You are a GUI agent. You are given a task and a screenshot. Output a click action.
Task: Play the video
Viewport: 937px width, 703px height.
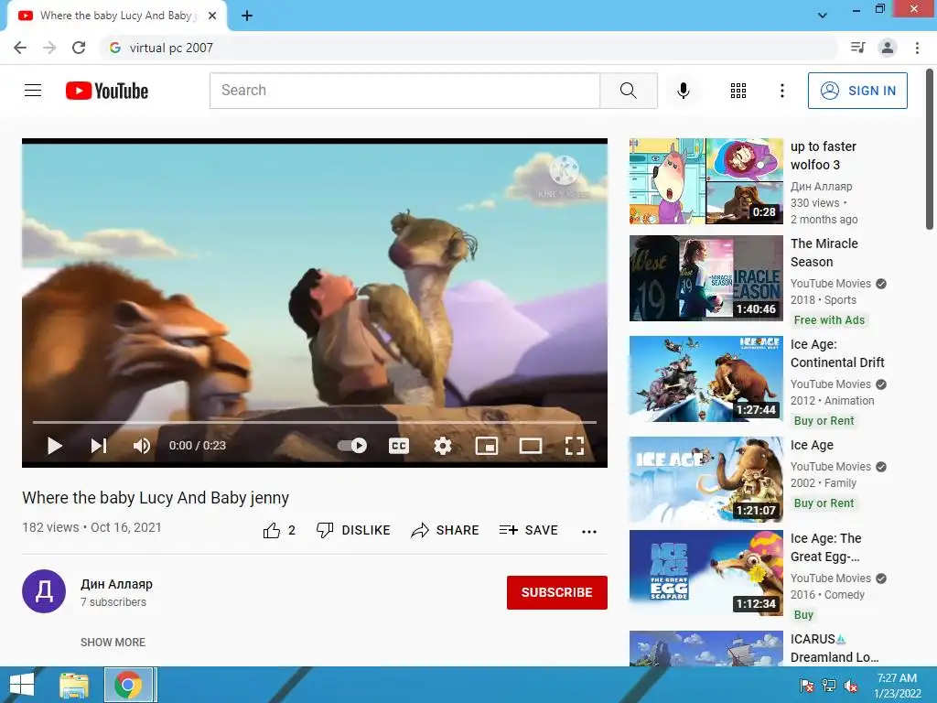[54, 446]
